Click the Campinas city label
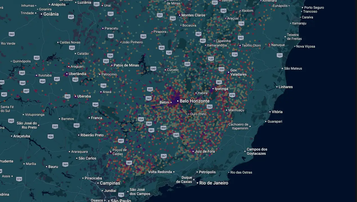357x202 pixels. tap(110, 183)
